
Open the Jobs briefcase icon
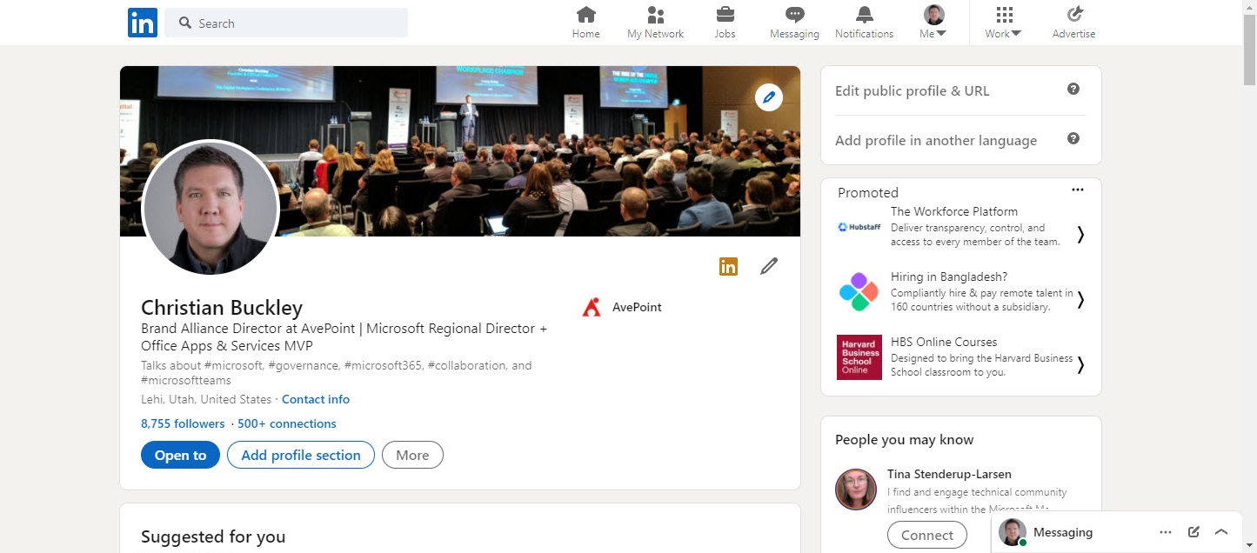coord(725,15)
